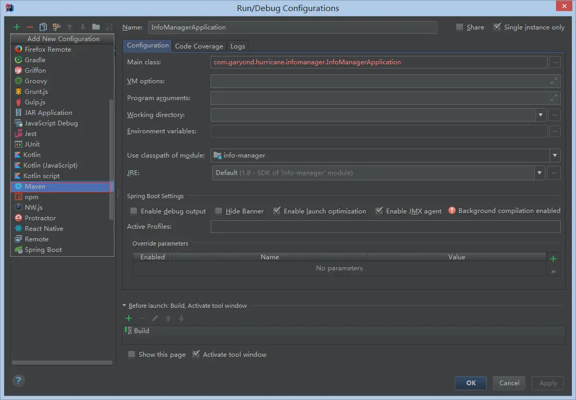Screen dimensions: 576x400
Task: Select Protractor configuration type
Action: 60,218
